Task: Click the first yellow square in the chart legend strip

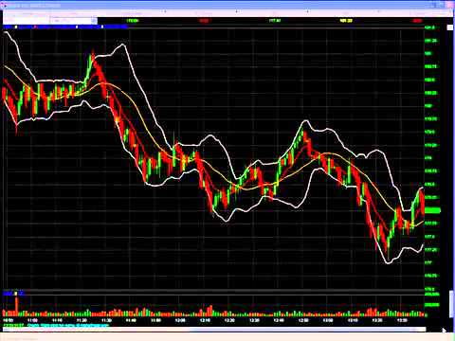Action: (x=16, y=27)
